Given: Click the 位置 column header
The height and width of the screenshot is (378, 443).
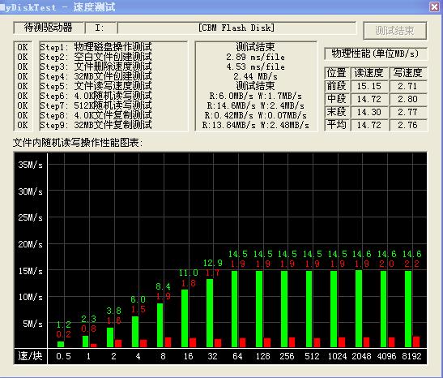Looking at the screenshot, I should click(x=337, y=73).
